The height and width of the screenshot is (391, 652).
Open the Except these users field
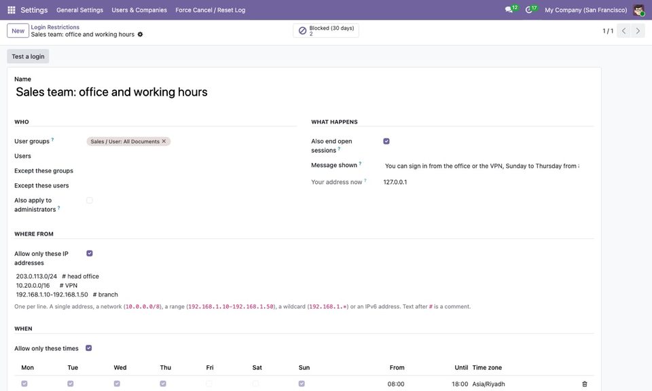pos(192,186)
